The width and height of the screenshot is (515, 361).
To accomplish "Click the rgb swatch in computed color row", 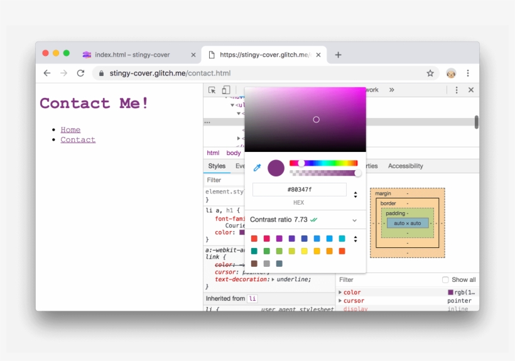I will tap(451, 292).
